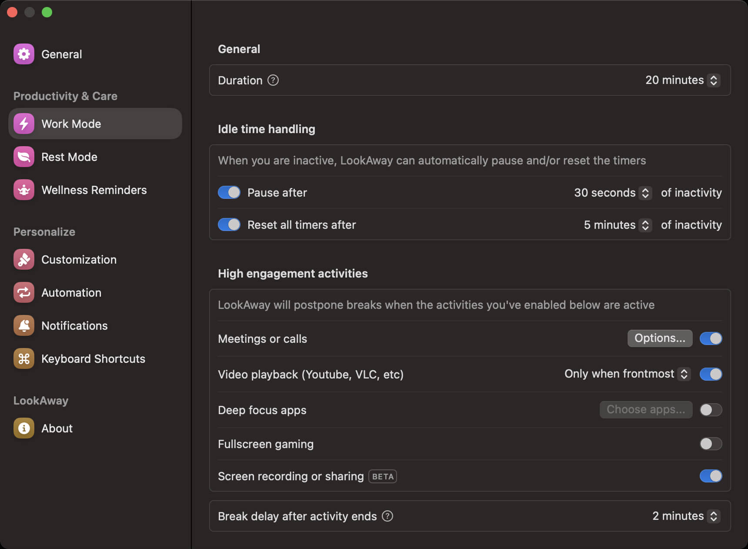Click the help icon next to Duration
Viewport: 748px width, 549px height.
273,80
